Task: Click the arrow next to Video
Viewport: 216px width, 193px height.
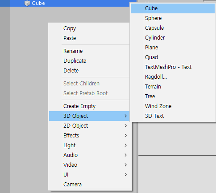Action: click(126, 165)
